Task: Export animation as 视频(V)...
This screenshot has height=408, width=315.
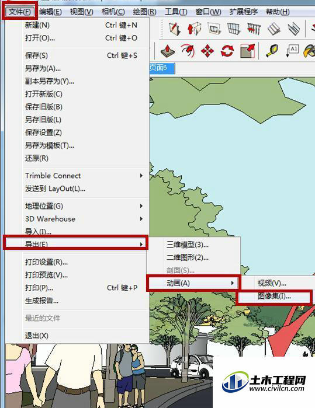Action: [x=278, y=283]
